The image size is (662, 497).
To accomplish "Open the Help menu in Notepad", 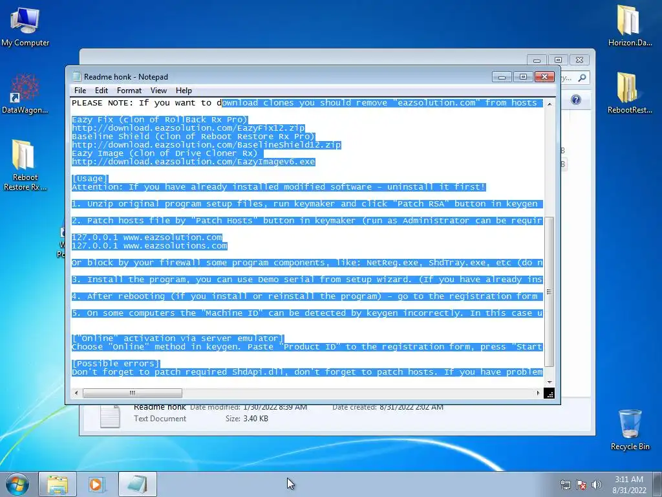I will click(184, 91).
